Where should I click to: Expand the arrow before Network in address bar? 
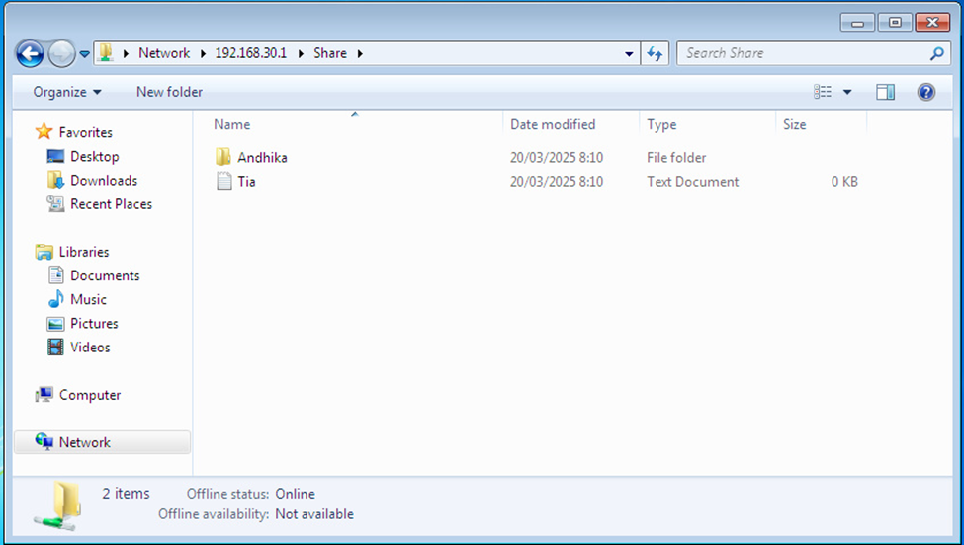(x=126, y=54)
